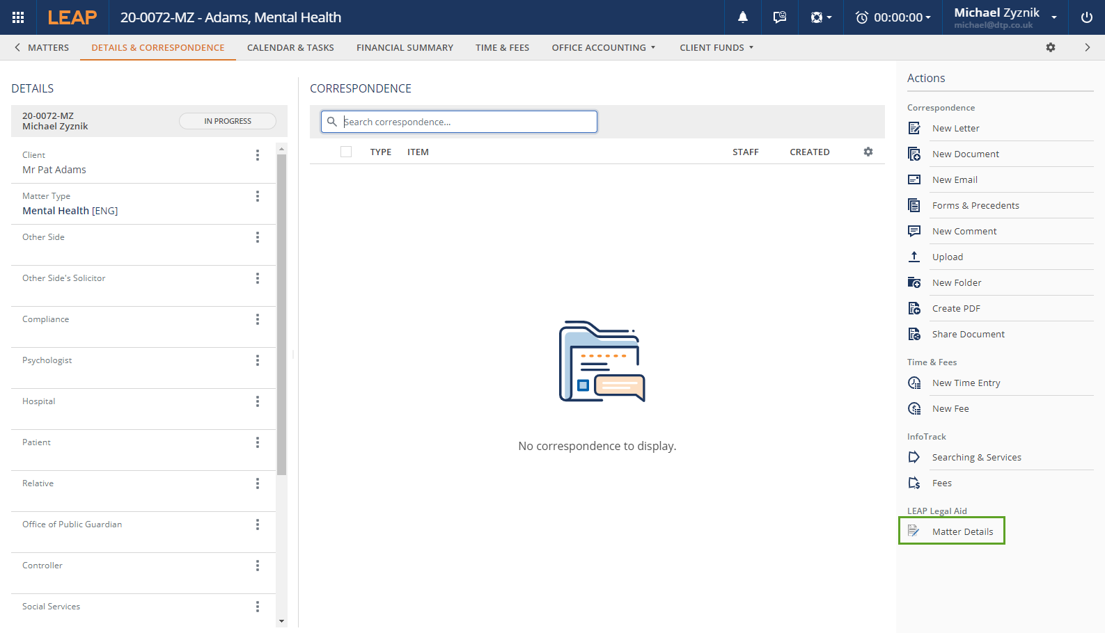Expand the Client Funds dropdown
The width and height of the screenshot is (1105, 633).
tap(716, 47)
